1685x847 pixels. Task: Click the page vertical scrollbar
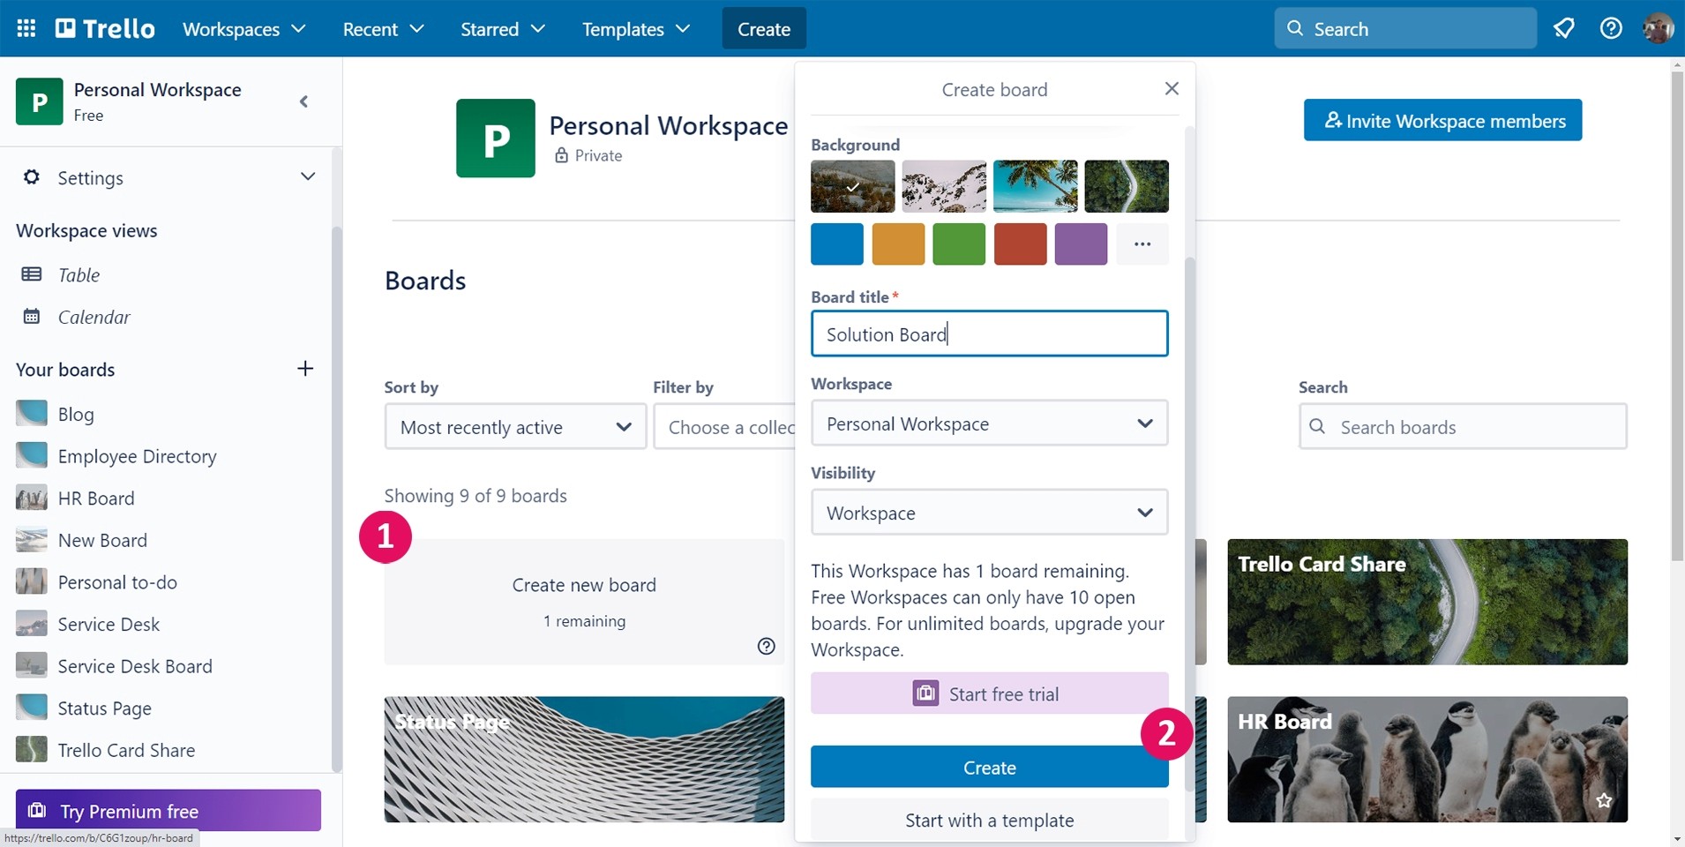point(1677,318)
